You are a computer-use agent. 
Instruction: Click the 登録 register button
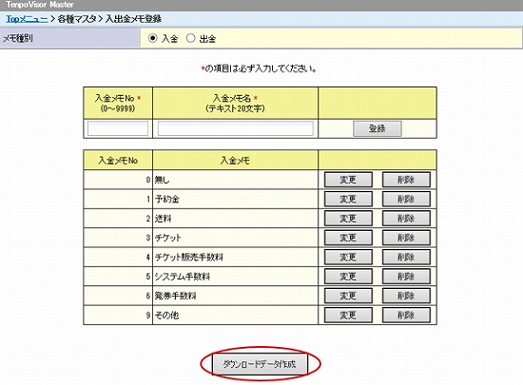(x=378, y=128)
